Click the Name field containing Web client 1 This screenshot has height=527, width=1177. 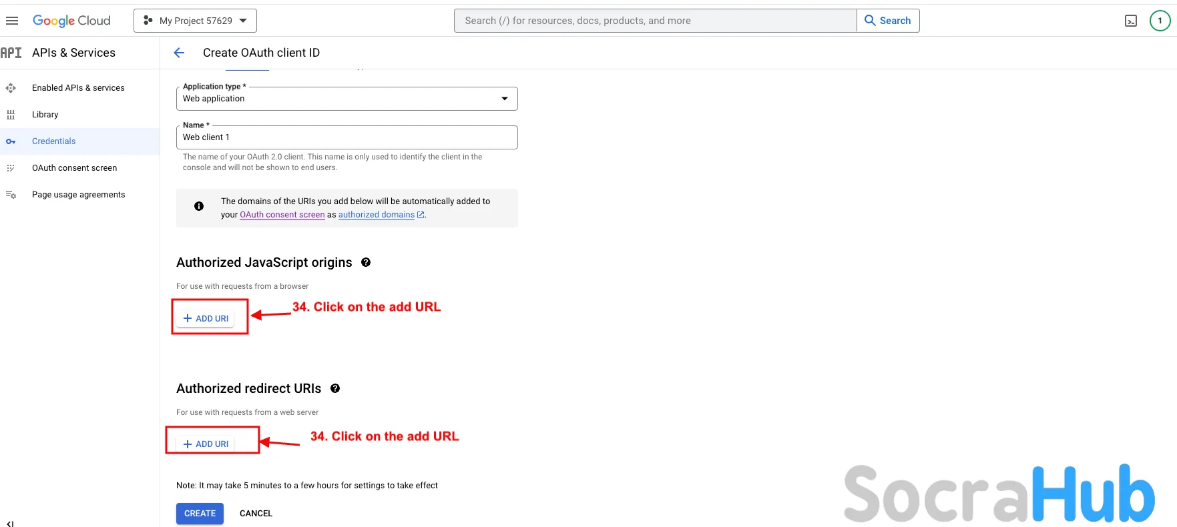click(346, 137)
